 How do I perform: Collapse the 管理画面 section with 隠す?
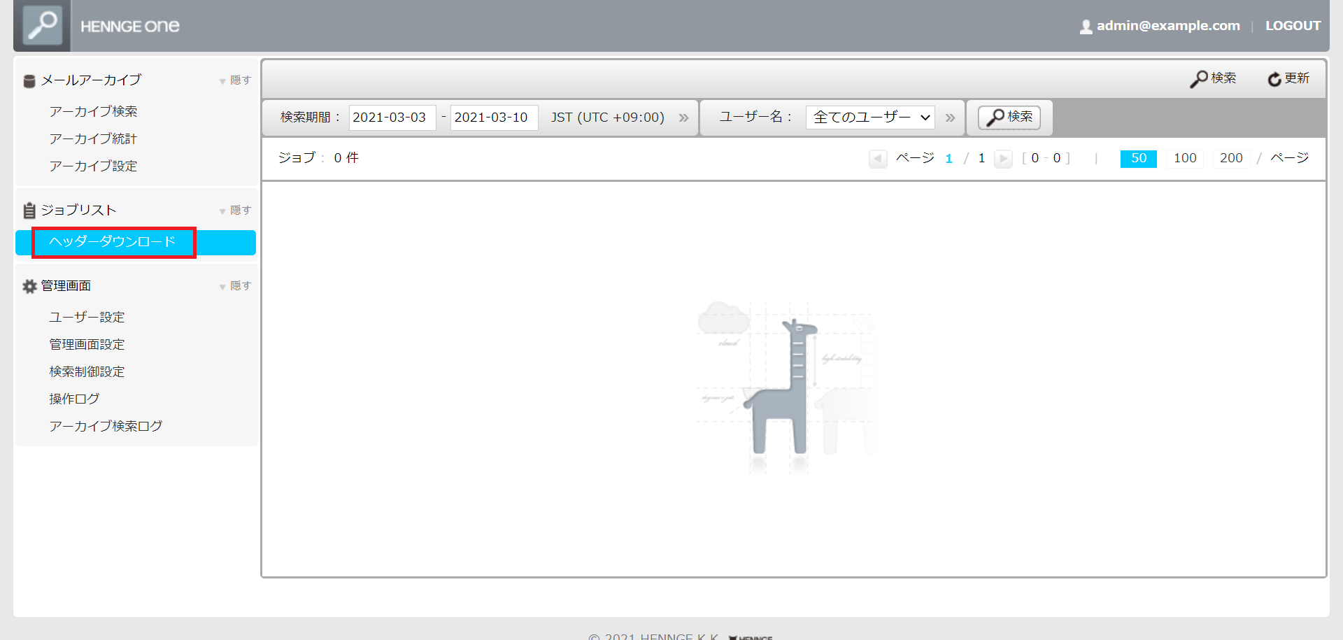pyautogui.click(x=235, y=286)
